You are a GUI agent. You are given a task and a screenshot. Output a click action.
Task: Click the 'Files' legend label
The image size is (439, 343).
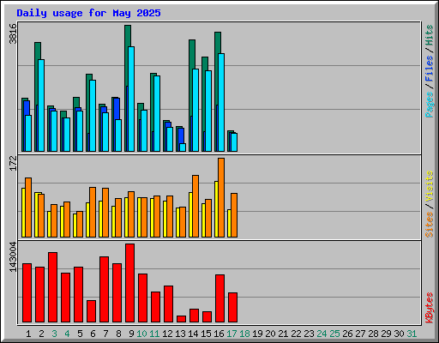coord(429,69)
